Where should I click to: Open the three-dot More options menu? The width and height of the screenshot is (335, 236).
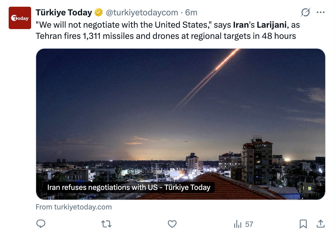coord(320,13)
